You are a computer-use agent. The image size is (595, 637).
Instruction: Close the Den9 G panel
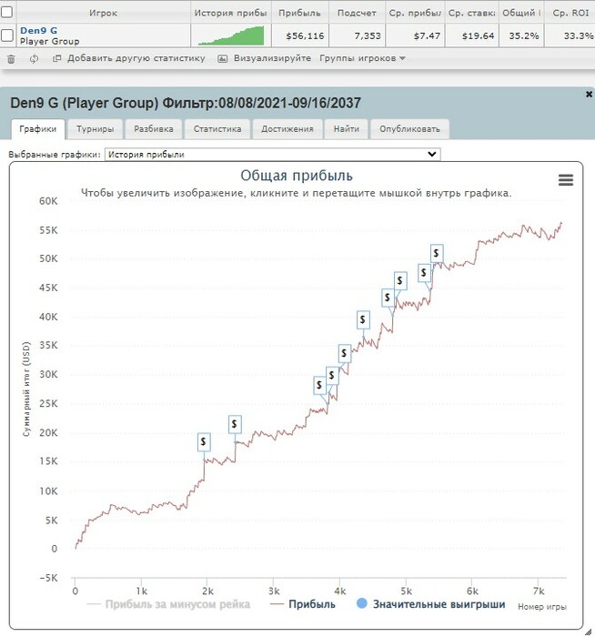click(589, 95)
